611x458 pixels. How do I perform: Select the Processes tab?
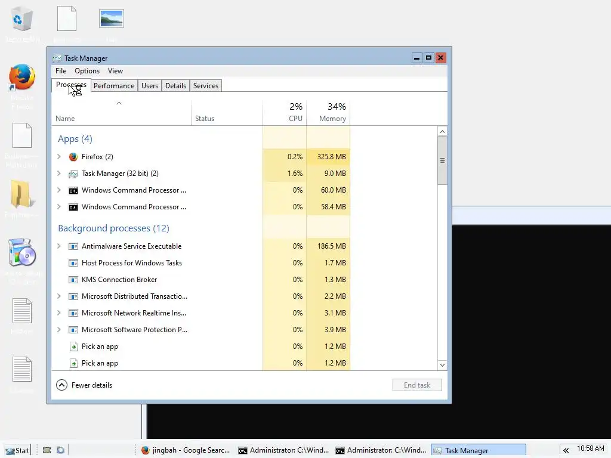click(72, 85)
